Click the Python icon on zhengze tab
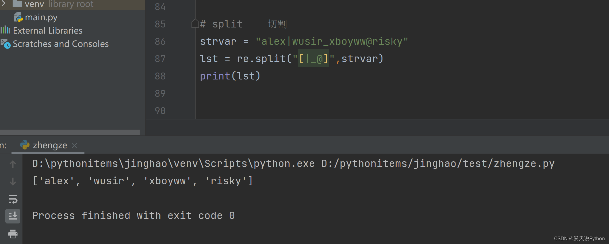This screenshot has width=609, height=244. tap(25, 145)
